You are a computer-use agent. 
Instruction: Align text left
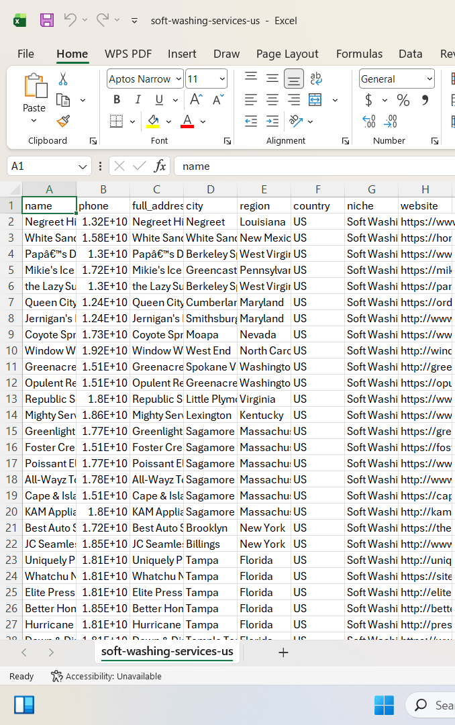[x=250, y=99]
